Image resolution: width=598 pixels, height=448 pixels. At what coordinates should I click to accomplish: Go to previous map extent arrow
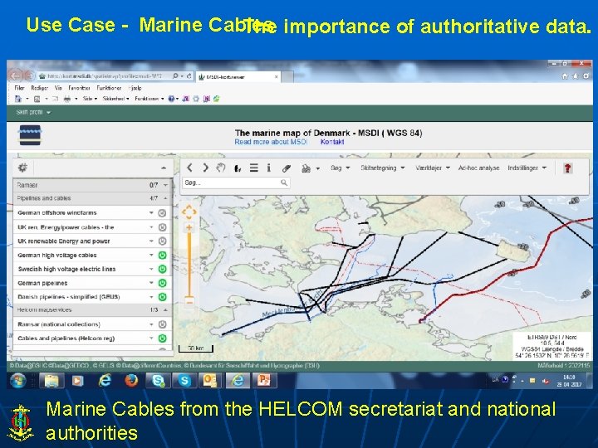[189, 168]
